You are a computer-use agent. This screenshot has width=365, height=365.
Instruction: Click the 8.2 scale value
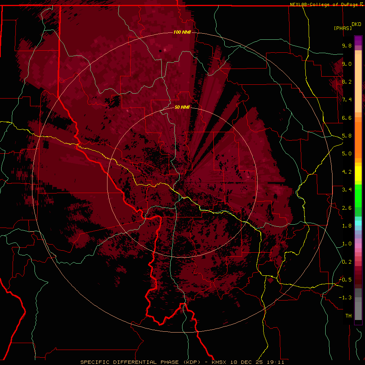point(347,82)
